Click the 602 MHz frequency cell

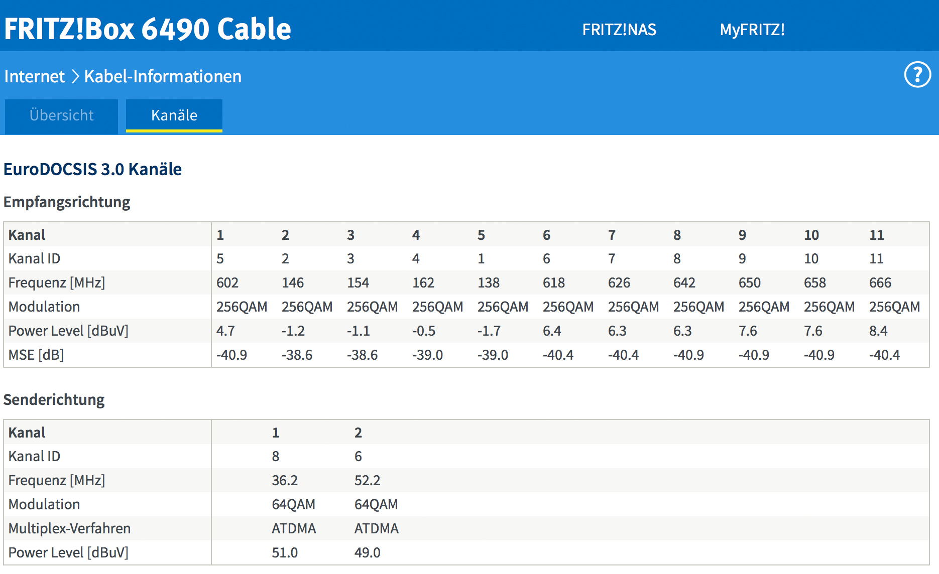(x=227, y=282)
